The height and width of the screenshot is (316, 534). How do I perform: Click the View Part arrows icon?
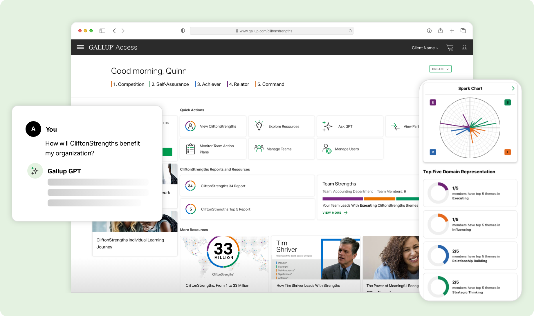pyautogui.click(x=395, y=126)
